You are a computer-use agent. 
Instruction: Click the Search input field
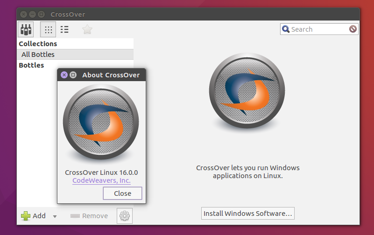(319, 29)
